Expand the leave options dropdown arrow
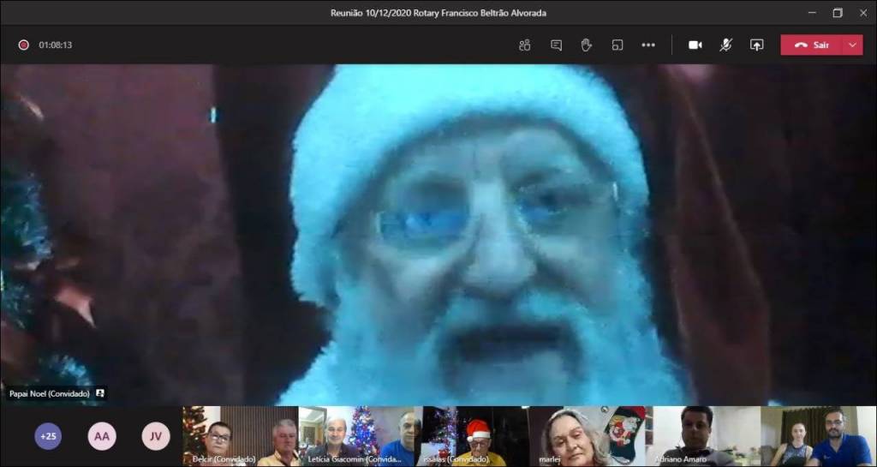Image resolution: width=877 pixels, height=467 pixels. pos(852,45)
